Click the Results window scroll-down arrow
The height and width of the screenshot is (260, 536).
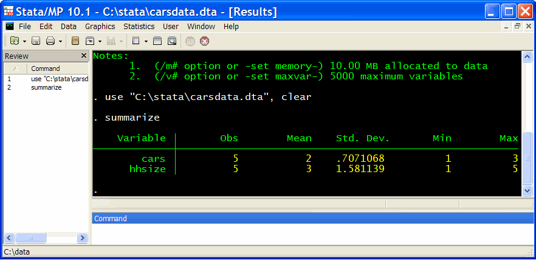tap(527, 190)
